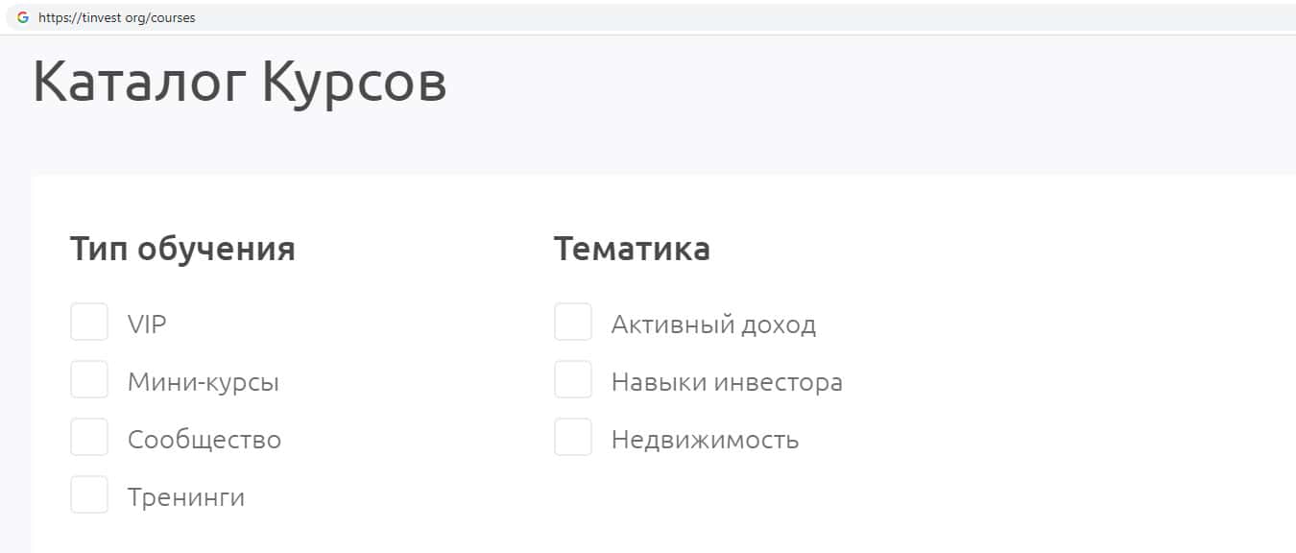Select the Тренинги checkbox
Image resolution: width=1296 pixels, height=553 pixels.
pyautogui.click(x=89, y=495)
